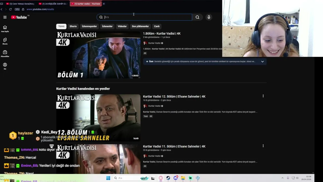
Task: Select the Tümü filter chip
Action: 61,26
